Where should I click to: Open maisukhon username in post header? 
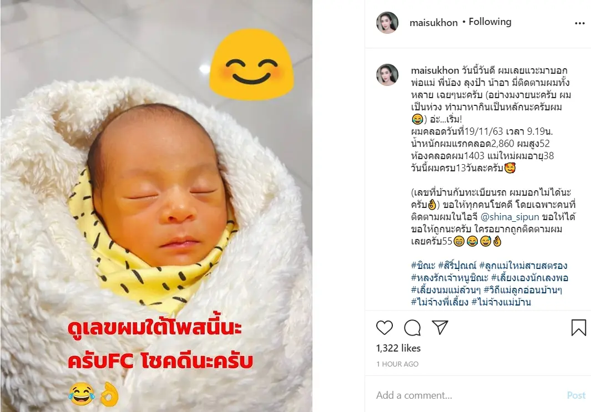(433, 23)
